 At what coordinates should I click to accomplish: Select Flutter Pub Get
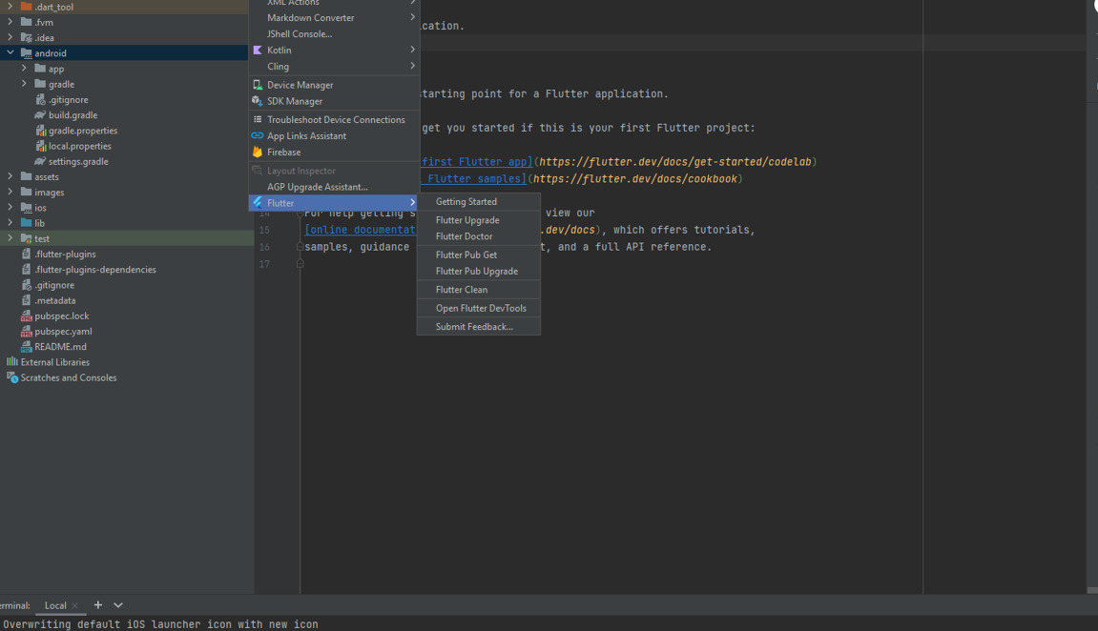[478, 254]
